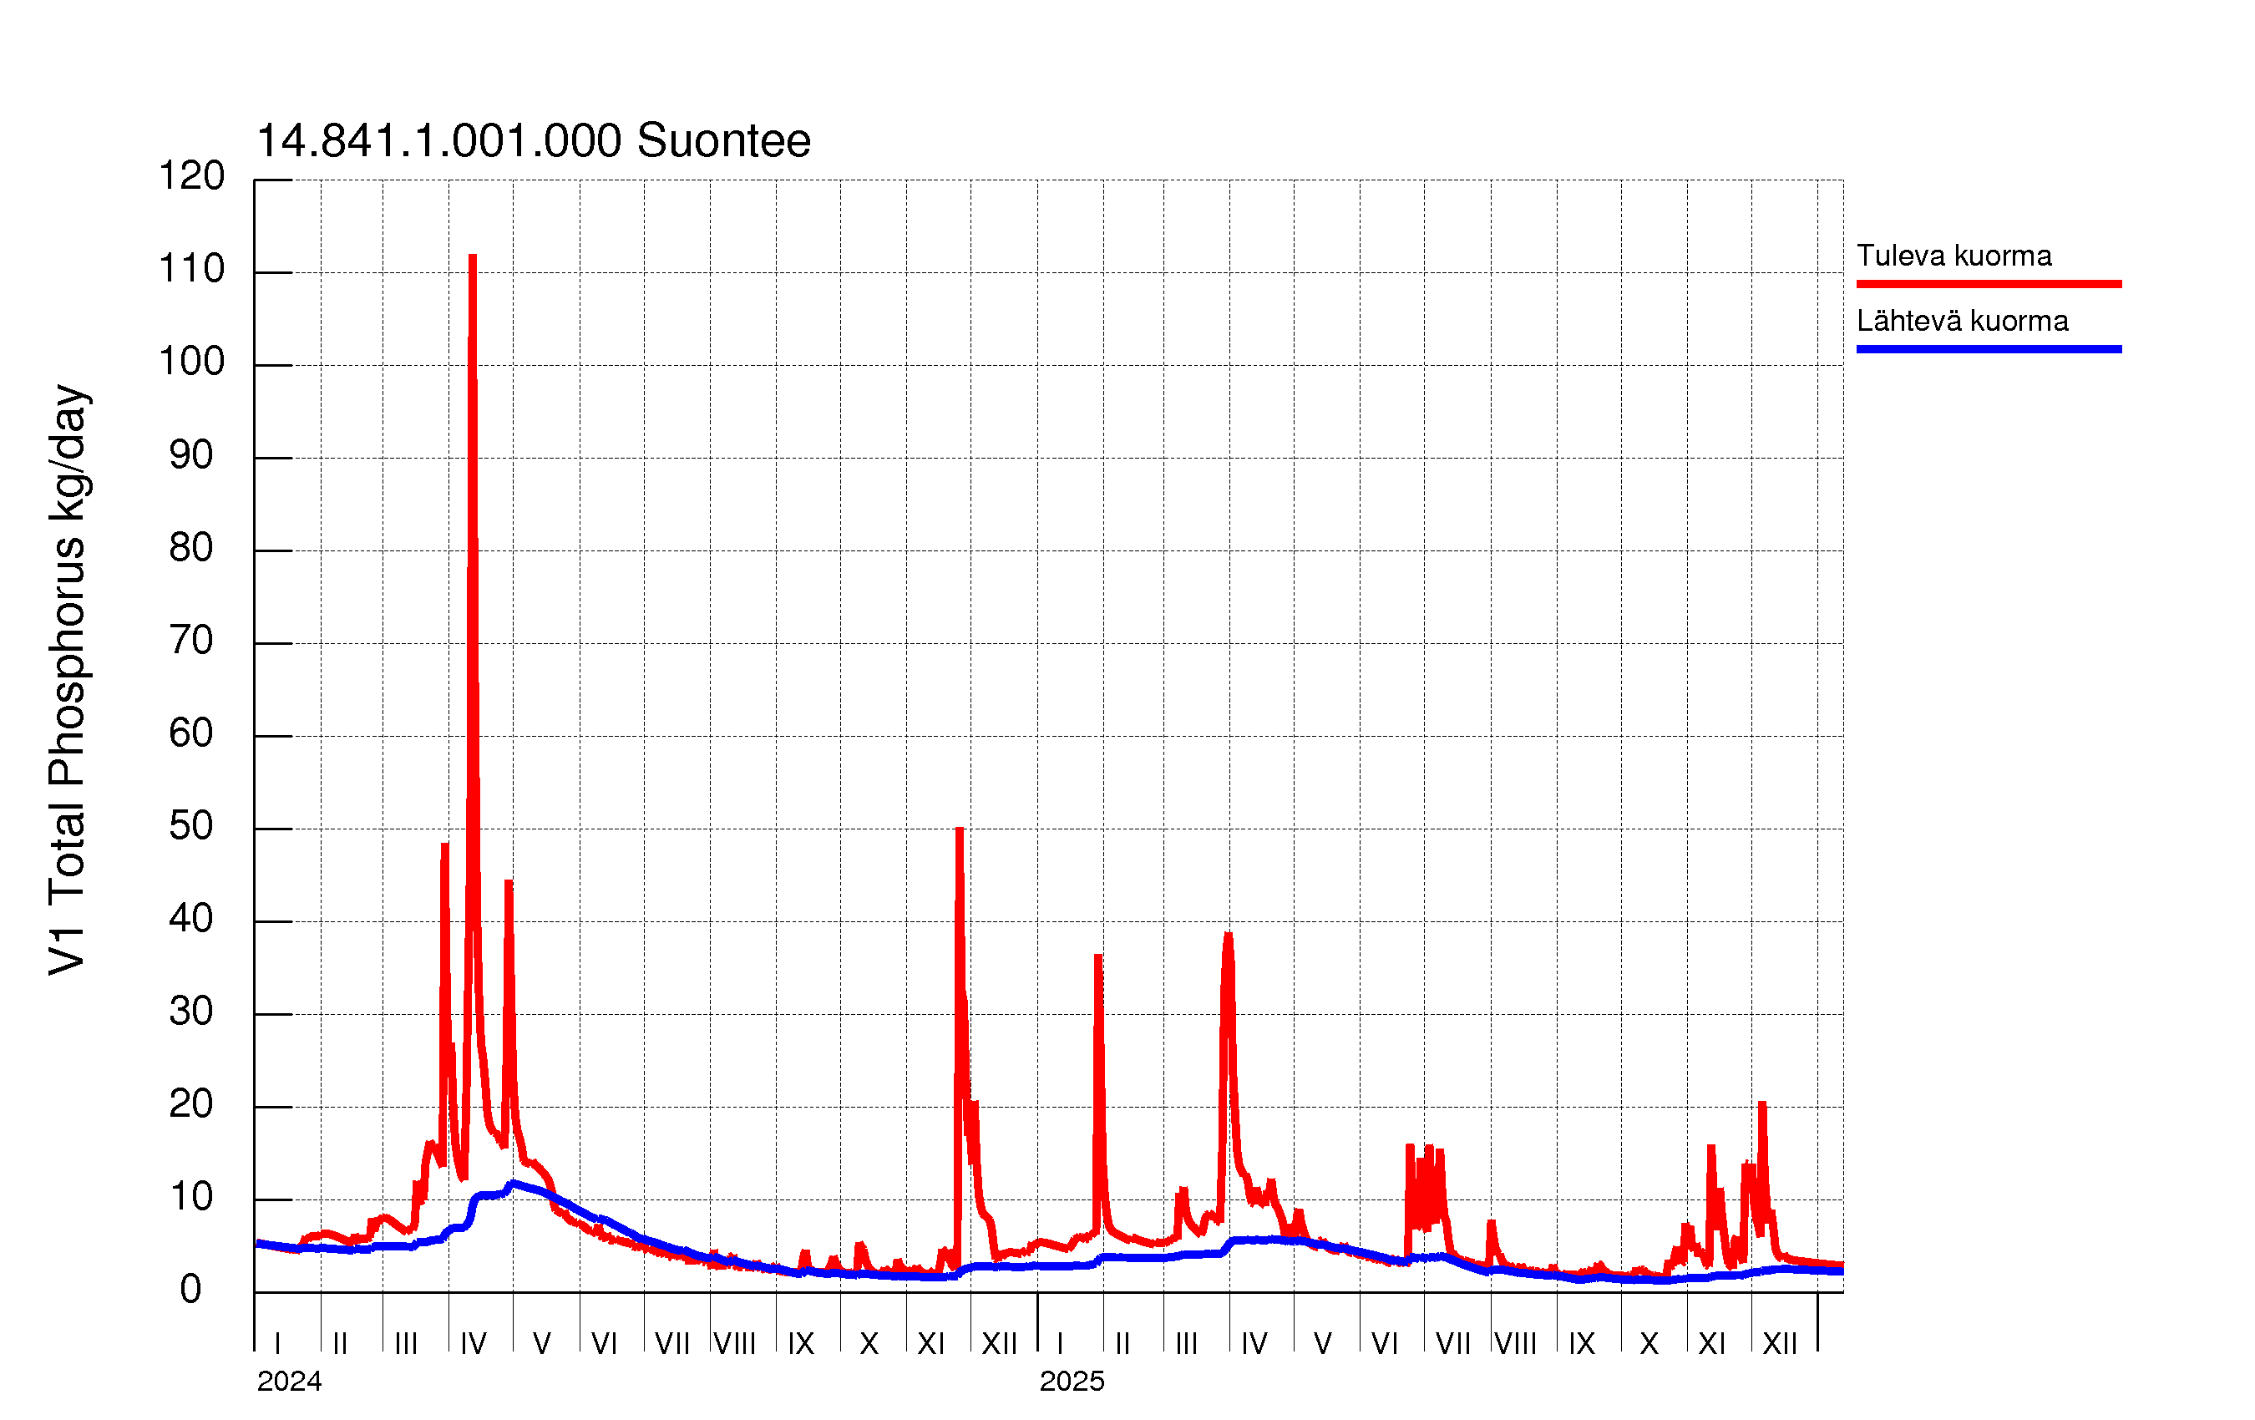This screenshot has width=2255, height=1420.
Task: Click the y-axis value 20
Action: click(x=191, y=1104)
